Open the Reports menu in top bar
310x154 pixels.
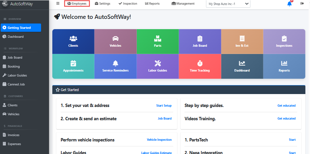152,4
